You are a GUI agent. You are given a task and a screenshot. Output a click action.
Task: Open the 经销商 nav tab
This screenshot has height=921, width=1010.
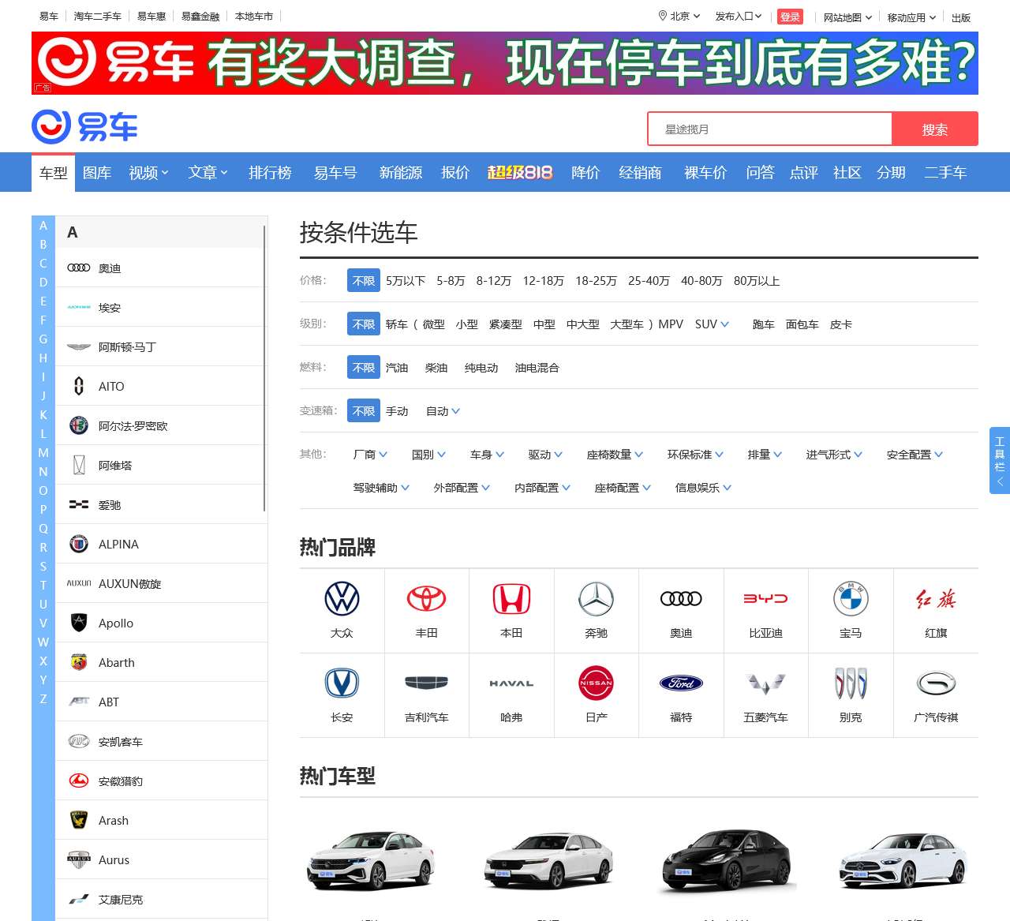[x=640, y=172]
